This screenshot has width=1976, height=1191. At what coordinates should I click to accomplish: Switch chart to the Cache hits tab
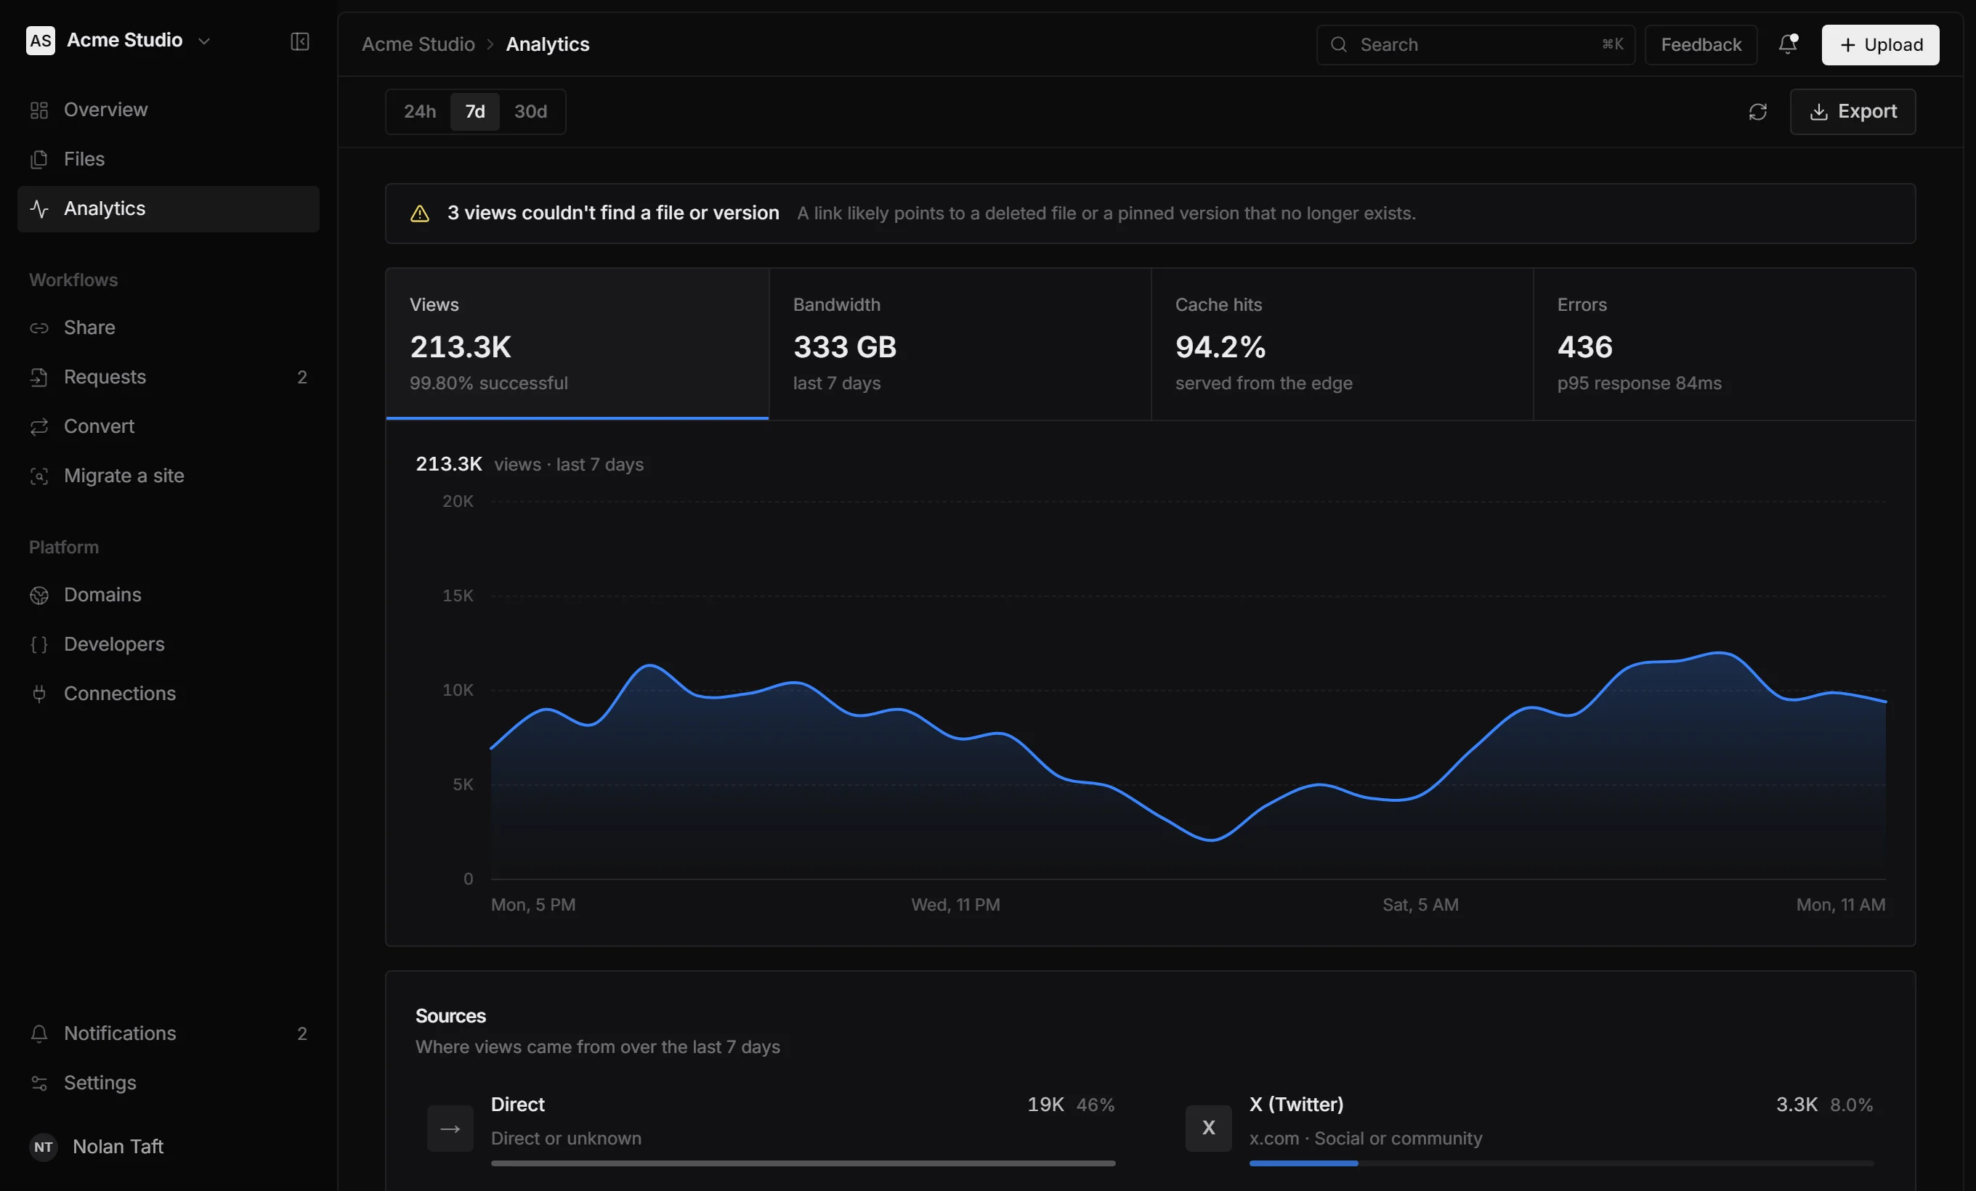[1343, 344]
